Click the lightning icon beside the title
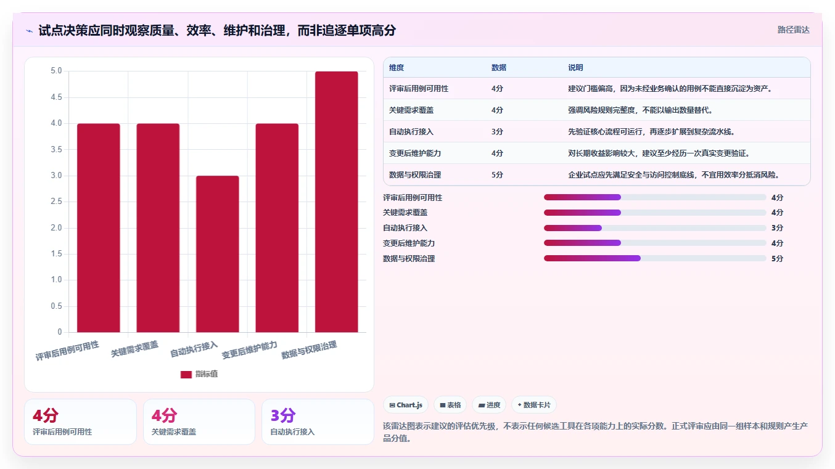The width and height of the screenshot is (835, 469). (x=30, y=31)
